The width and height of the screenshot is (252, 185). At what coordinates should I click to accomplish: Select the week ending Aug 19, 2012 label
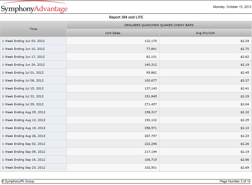(x=24, y=128)
